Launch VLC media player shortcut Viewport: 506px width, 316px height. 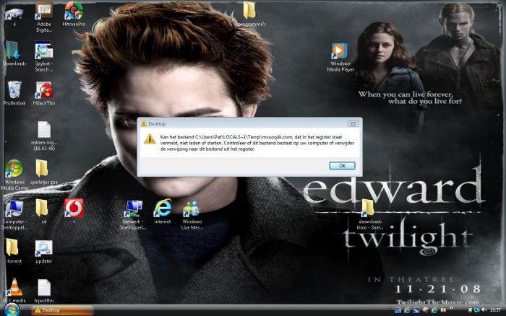pos(14,291)
